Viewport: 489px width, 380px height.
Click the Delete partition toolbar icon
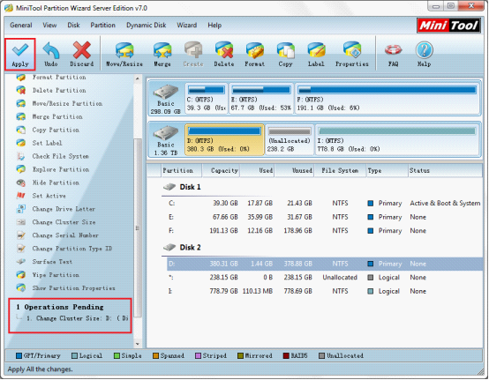pos(224,55)
